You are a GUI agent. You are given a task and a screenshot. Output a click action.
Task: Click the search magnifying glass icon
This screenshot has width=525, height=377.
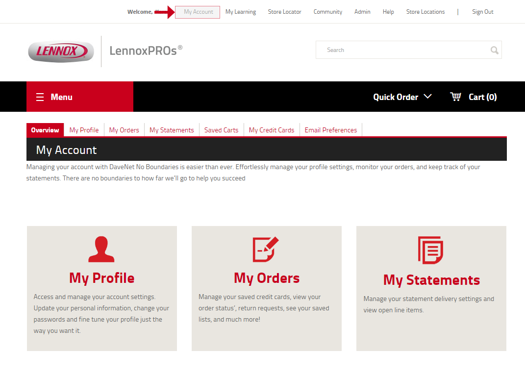494,50
